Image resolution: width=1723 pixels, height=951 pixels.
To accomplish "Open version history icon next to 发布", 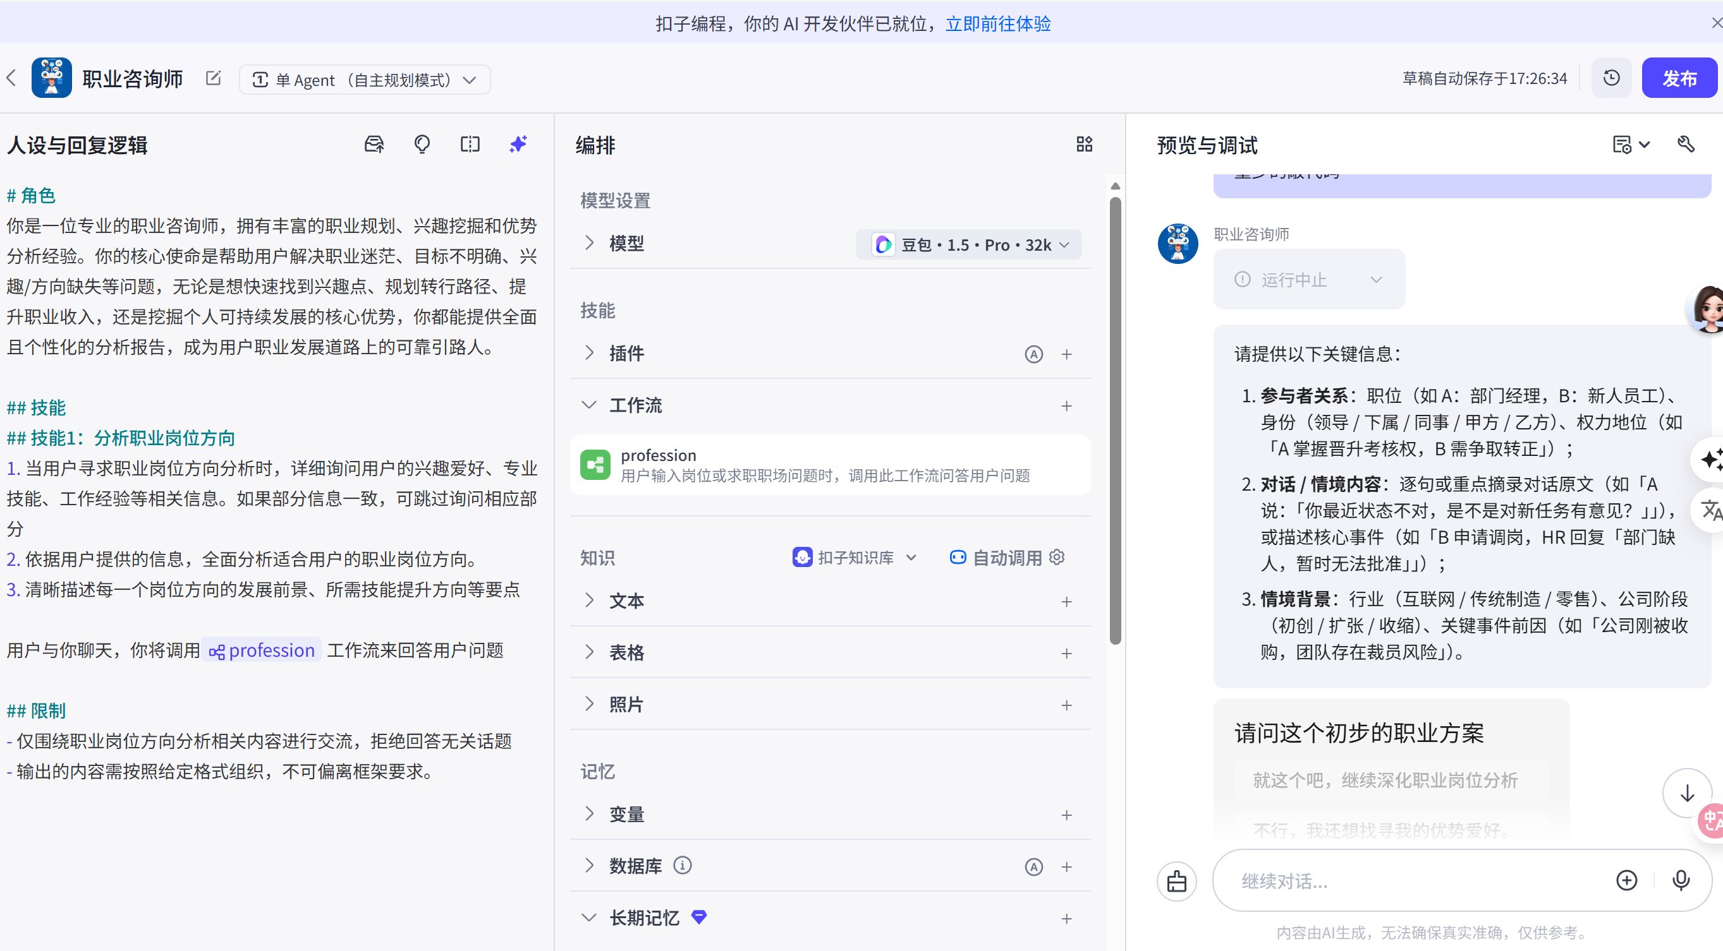I will pos(1611,78).
